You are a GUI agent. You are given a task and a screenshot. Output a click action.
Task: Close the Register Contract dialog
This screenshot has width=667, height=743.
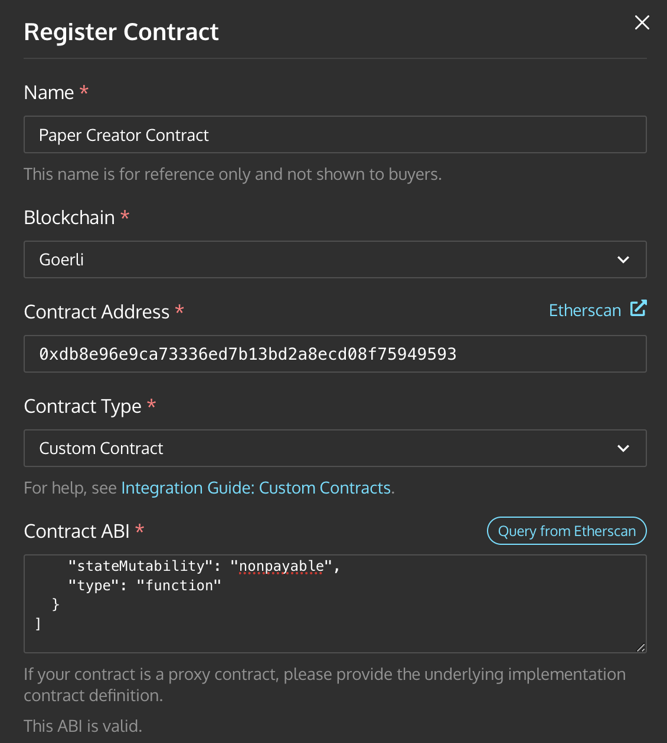[x=642, y=23]
